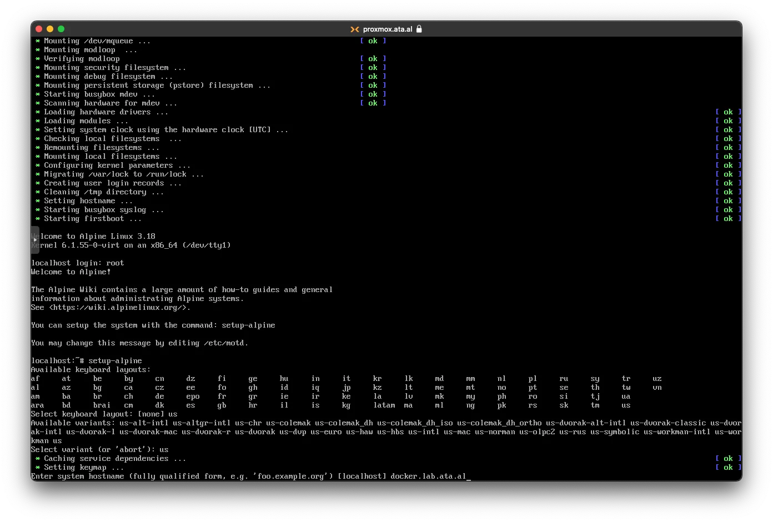Click variant 'us-olpc2'
This screenshot has height=522, width=773.
pyautogui.click(x=537, y=431)
